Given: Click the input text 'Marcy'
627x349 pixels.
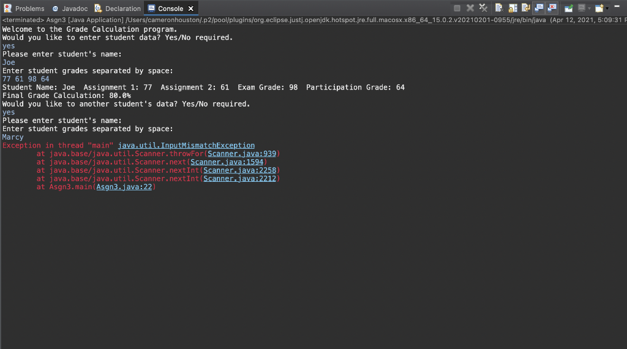Looking at the screenshot, I should coord(13,137).
